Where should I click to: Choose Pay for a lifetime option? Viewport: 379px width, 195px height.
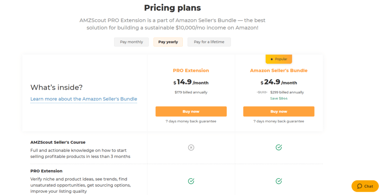pyautogui.click(x=209, y=42)
